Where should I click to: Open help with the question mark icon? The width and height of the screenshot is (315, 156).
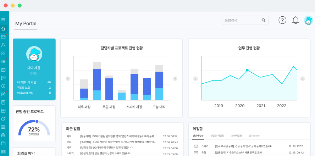[x=282, y=20]
